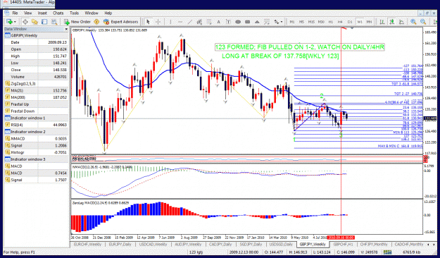Switch to USDSGD,Daily chart tab
This screenshot has height=258, width=440.
281,245
